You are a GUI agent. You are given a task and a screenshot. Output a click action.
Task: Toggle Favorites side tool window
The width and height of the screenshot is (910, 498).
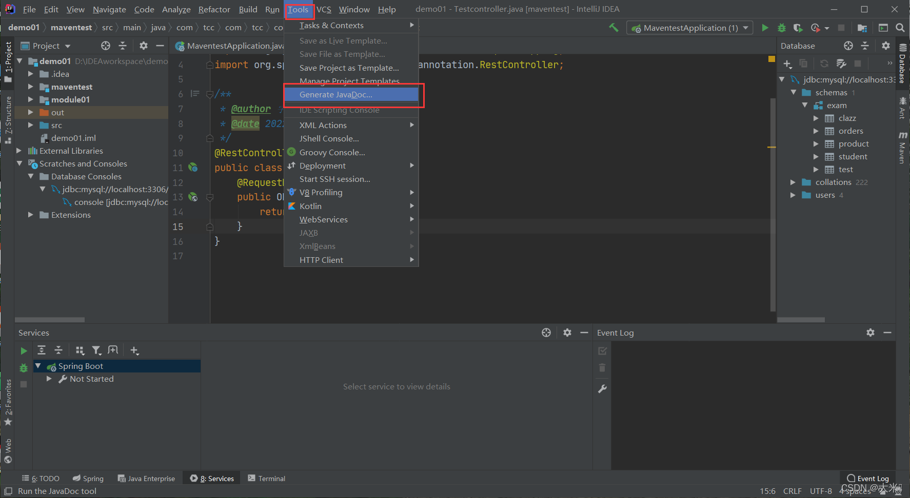click(8, 403)
